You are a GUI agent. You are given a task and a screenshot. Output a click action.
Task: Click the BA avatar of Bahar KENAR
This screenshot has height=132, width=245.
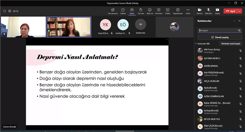(x=200, y=104)
